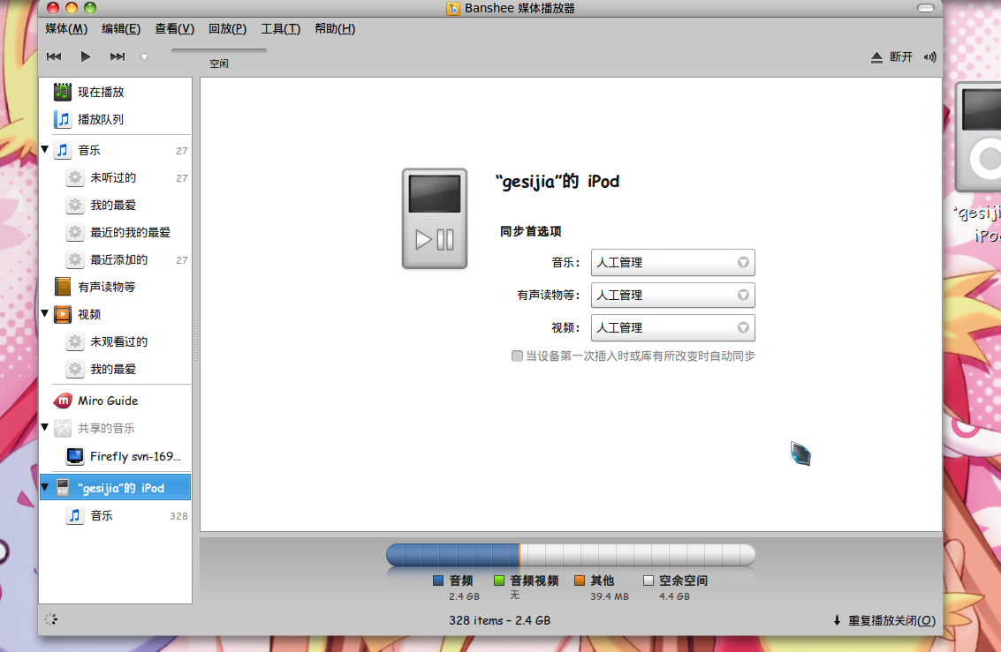Click the large iPod device image

435,219
